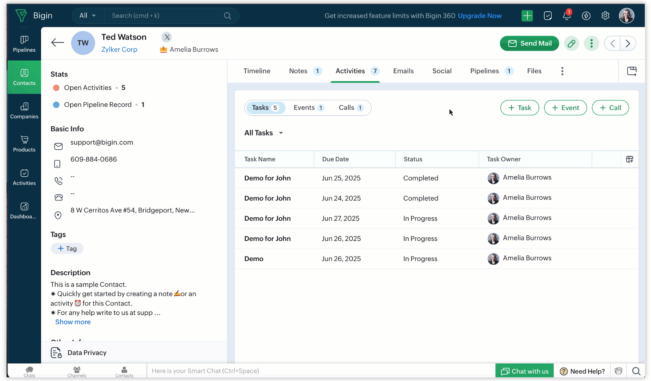The width and height of the screenshot is (651, 381).
Task: Select the Events filter pill
Action: pos(309,108)
